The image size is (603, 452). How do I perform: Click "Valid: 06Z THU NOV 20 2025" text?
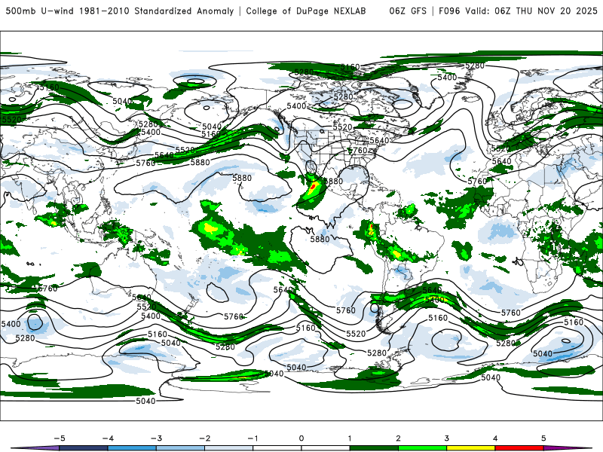(x=531, y=11)
